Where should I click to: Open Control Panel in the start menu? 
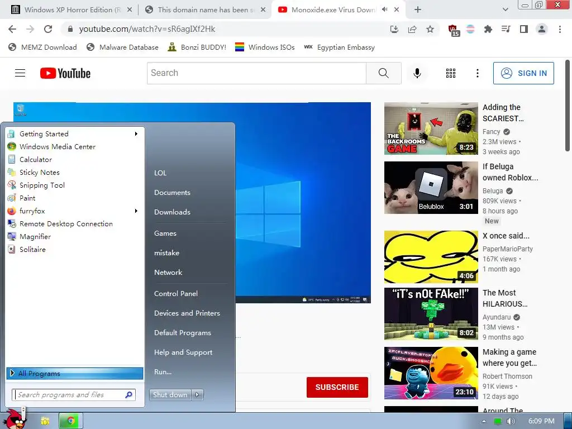click(x=176, y=294)
